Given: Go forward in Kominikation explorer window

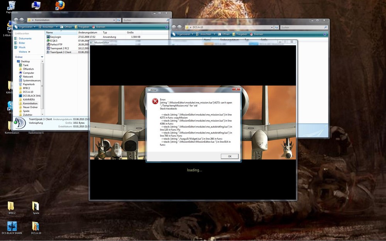Looking at the screenshot, I should pos(22,20).
